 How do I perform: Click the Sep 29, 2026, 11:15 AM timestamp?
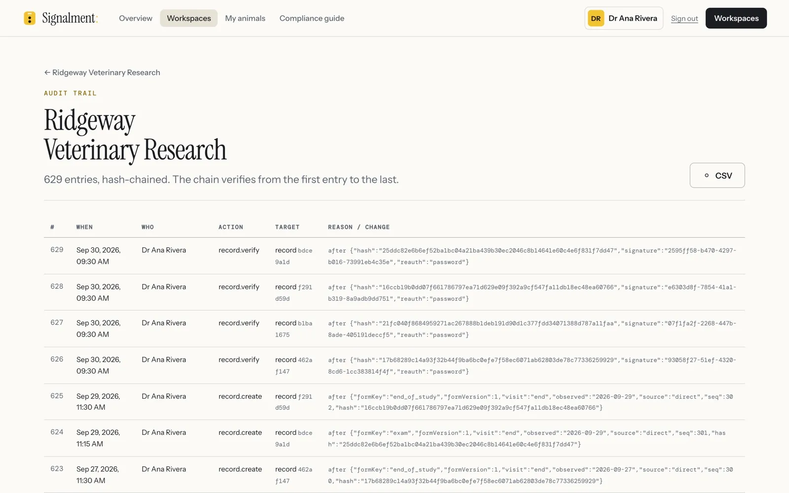point(98,438)
